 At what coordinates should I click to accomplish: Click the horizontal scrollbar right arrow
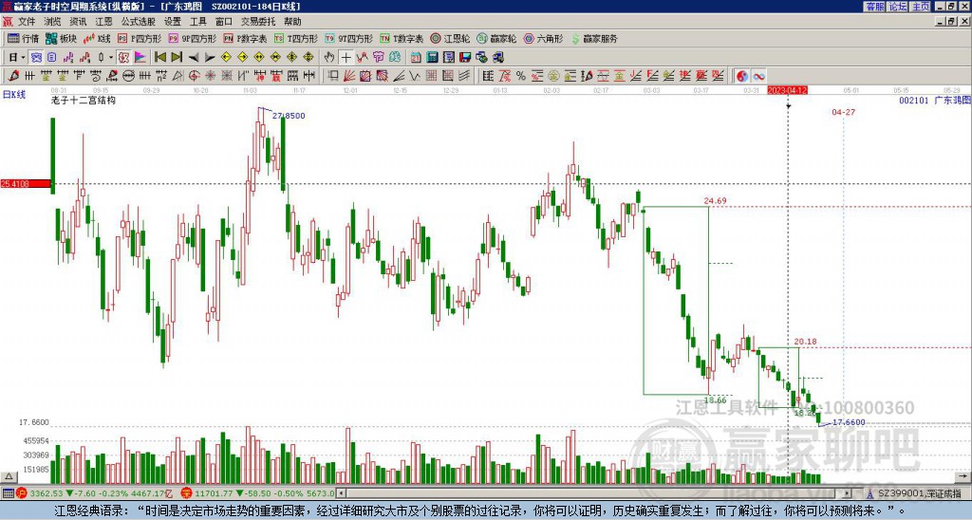[847, 493]
